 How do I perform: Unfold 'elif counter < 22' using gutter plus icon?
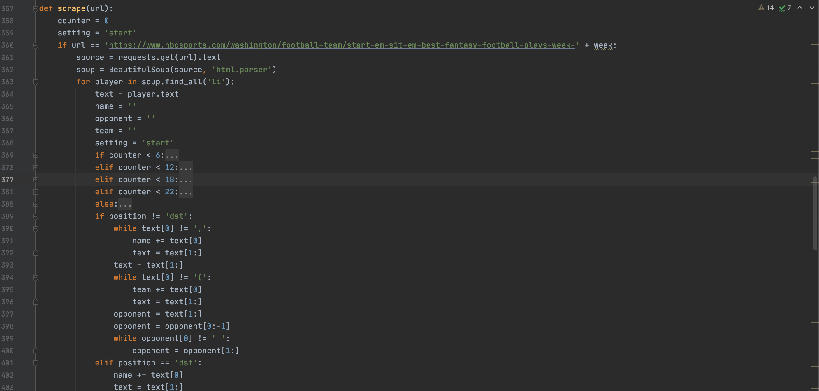(x=36, y=192)
